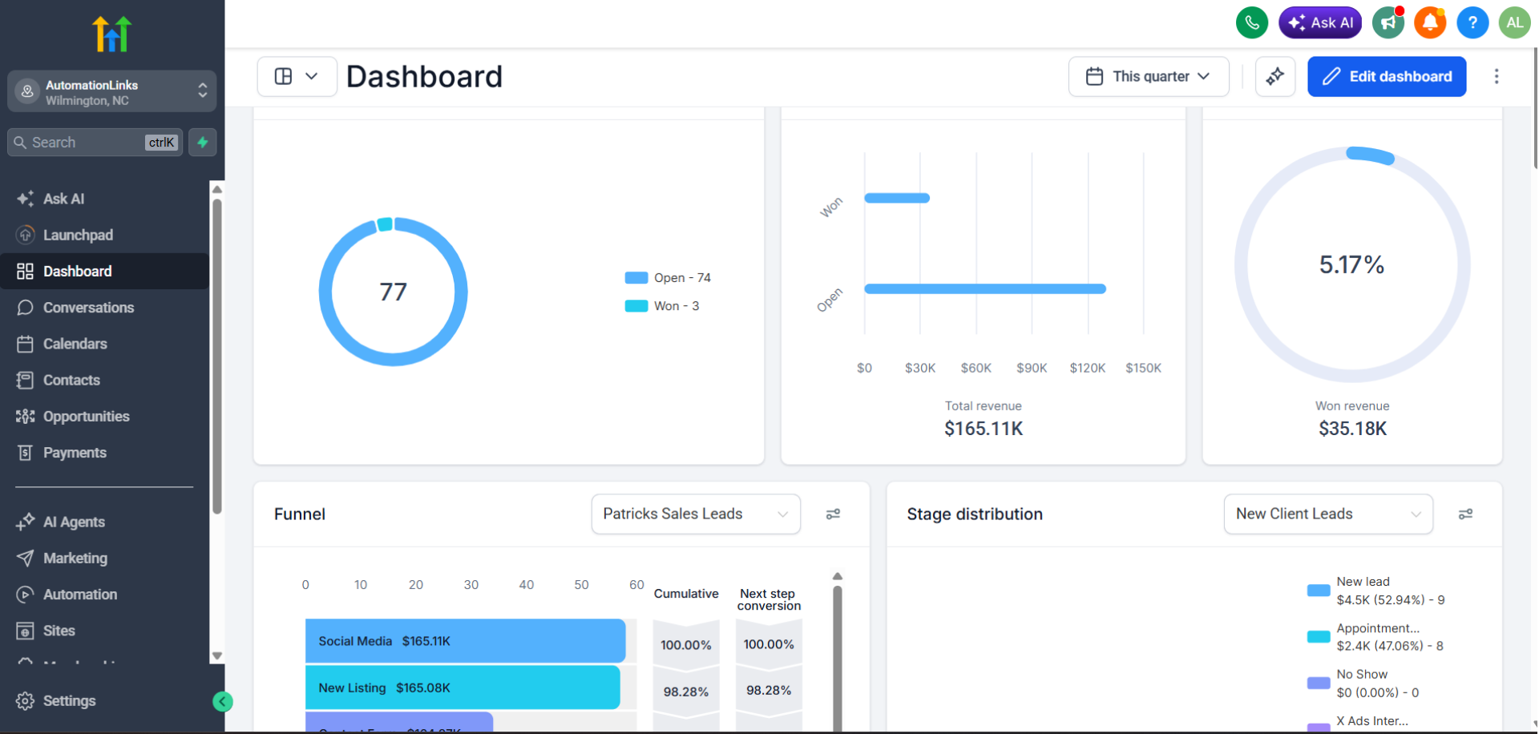Toggle the No Show legend swatch
Image resolution: width=1539 pixels, height=734 pixels.
coord(1319,684)
